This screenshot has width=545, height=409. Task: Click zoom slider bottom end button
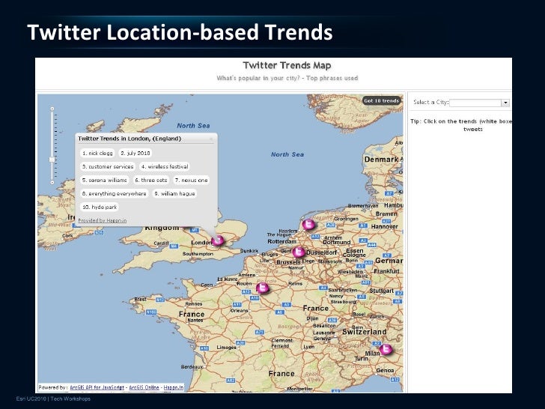(52, 182)
